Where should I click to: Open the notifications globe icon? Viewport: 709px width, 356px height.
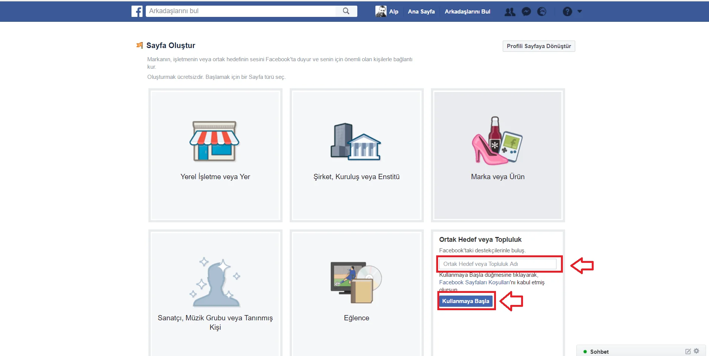(x=542, y=12)
